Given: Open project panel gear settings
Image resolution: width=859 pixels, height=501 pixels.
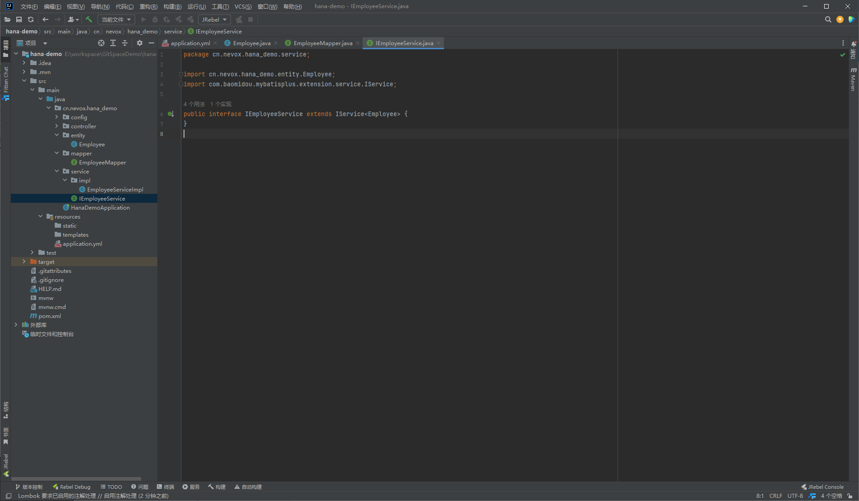Looking at the screenshot, I should [x=140, y=43].
